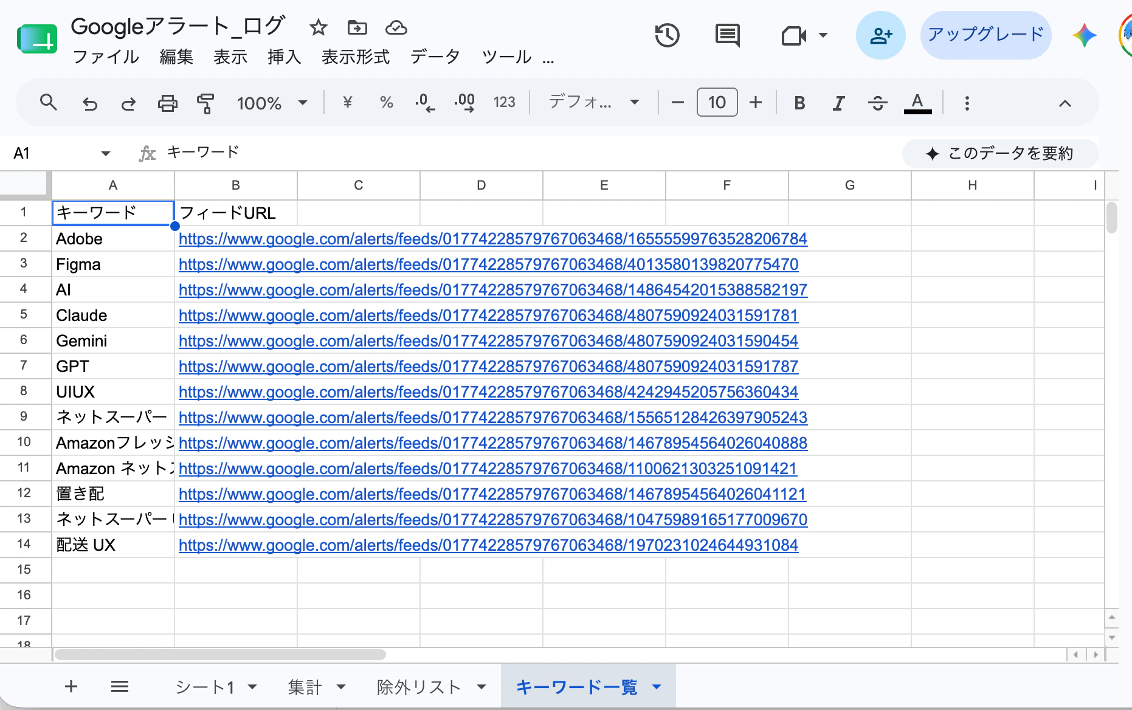Open the 表示 menu
Viewport: 1132px width, 710px height.
click(x=230, y=57)
